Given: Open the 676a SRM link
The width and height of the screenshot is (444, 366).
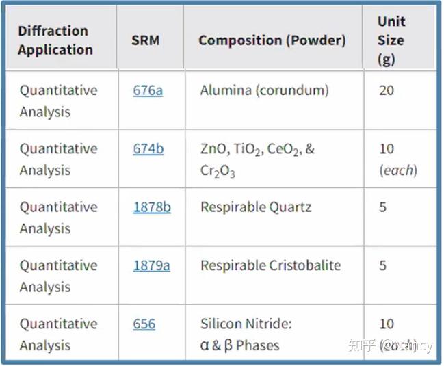Looking at the screenshot, I should point(148,90).
